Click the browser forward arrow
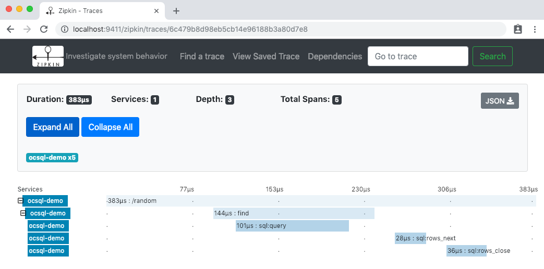 [27, 30]
